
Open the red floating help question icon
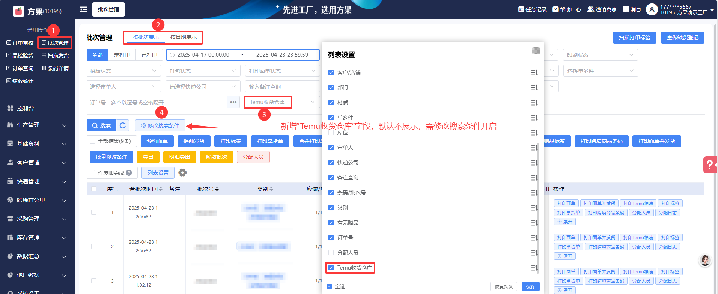click(x=710, y=164)
